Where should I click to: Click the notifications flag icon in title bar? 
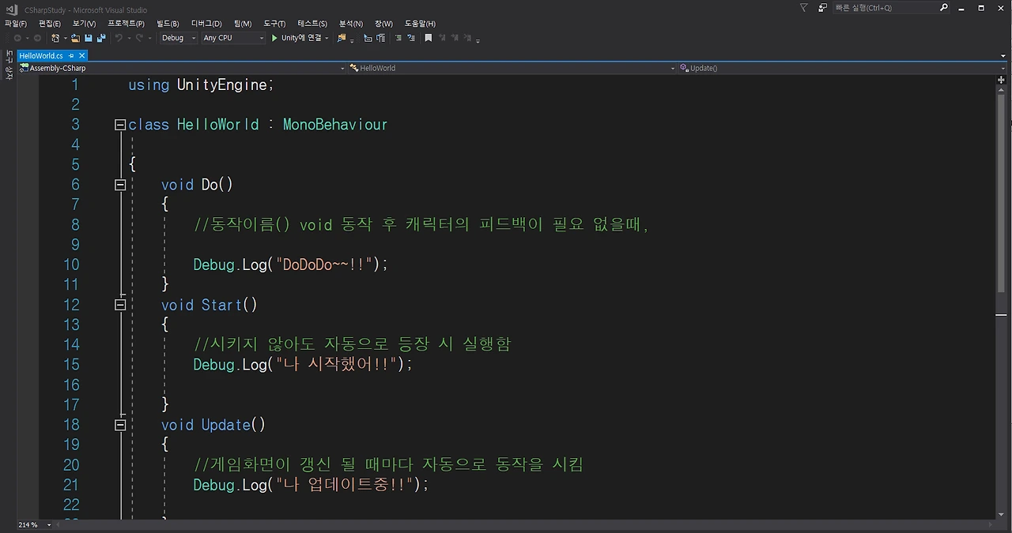[802, 7]
